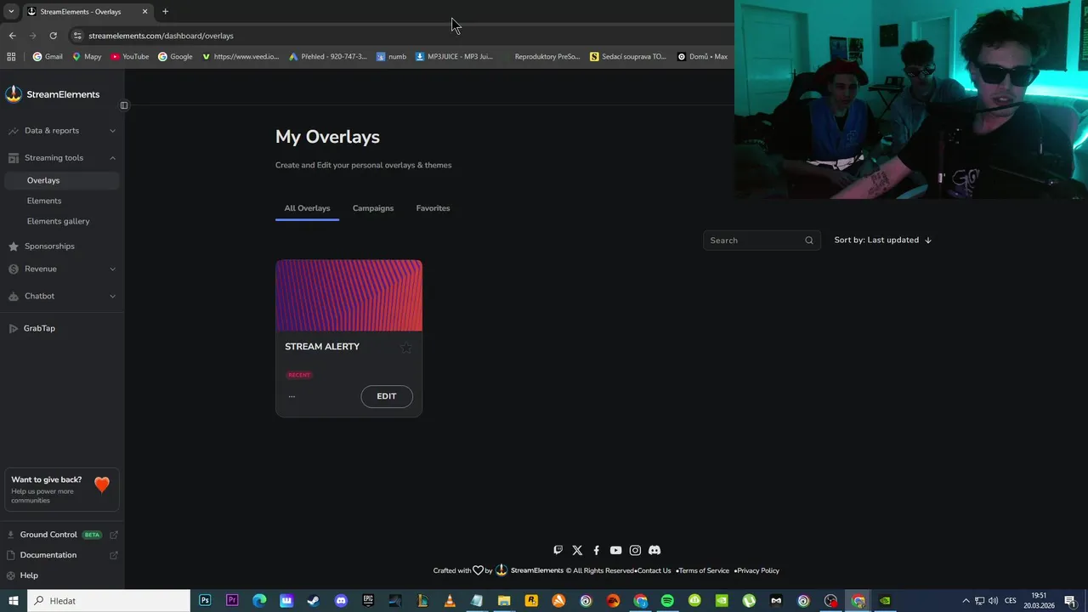1088x612 pixels.
Task: Open a new Chrome tab
Action: 165,12
